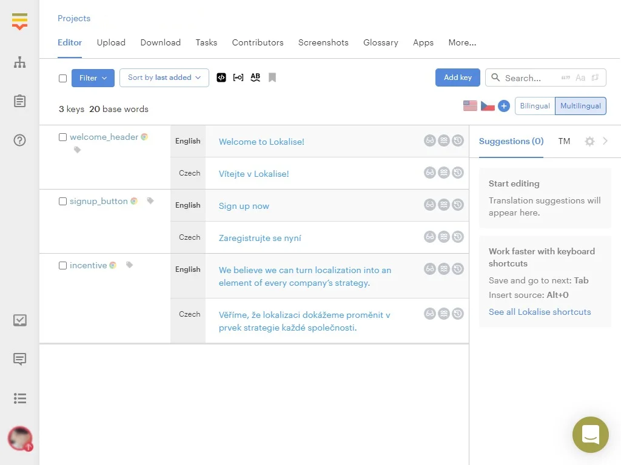This screenshot has height=465, width=621.
Task: Expand the Sort by last added dropdown
Action: pos(164,77)
